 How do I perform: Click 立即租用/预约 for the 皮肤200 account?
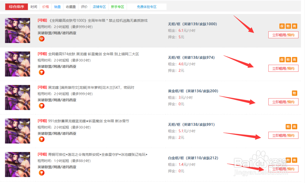tap(283, 102)
